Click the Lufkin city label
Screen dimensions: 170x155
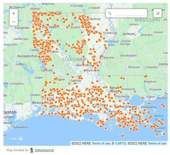[x=20, y=64]
